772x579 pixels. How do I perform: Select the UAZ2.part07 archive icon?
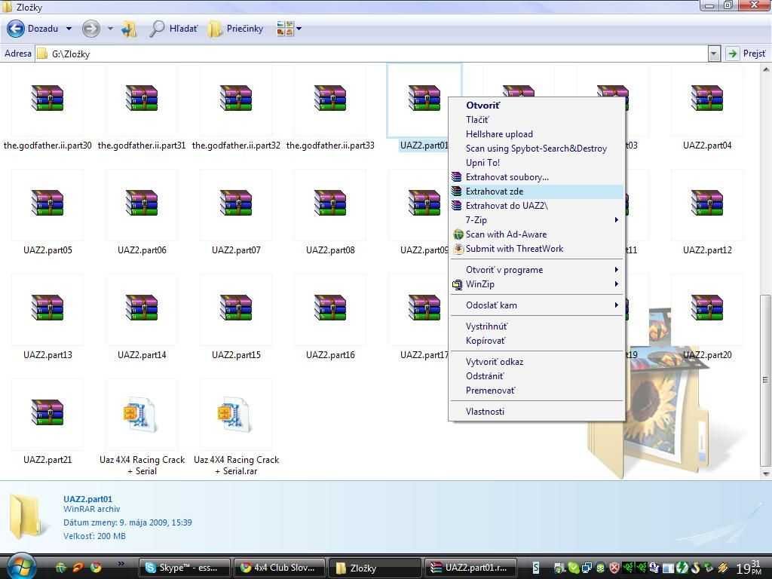(x=236, y=203)
